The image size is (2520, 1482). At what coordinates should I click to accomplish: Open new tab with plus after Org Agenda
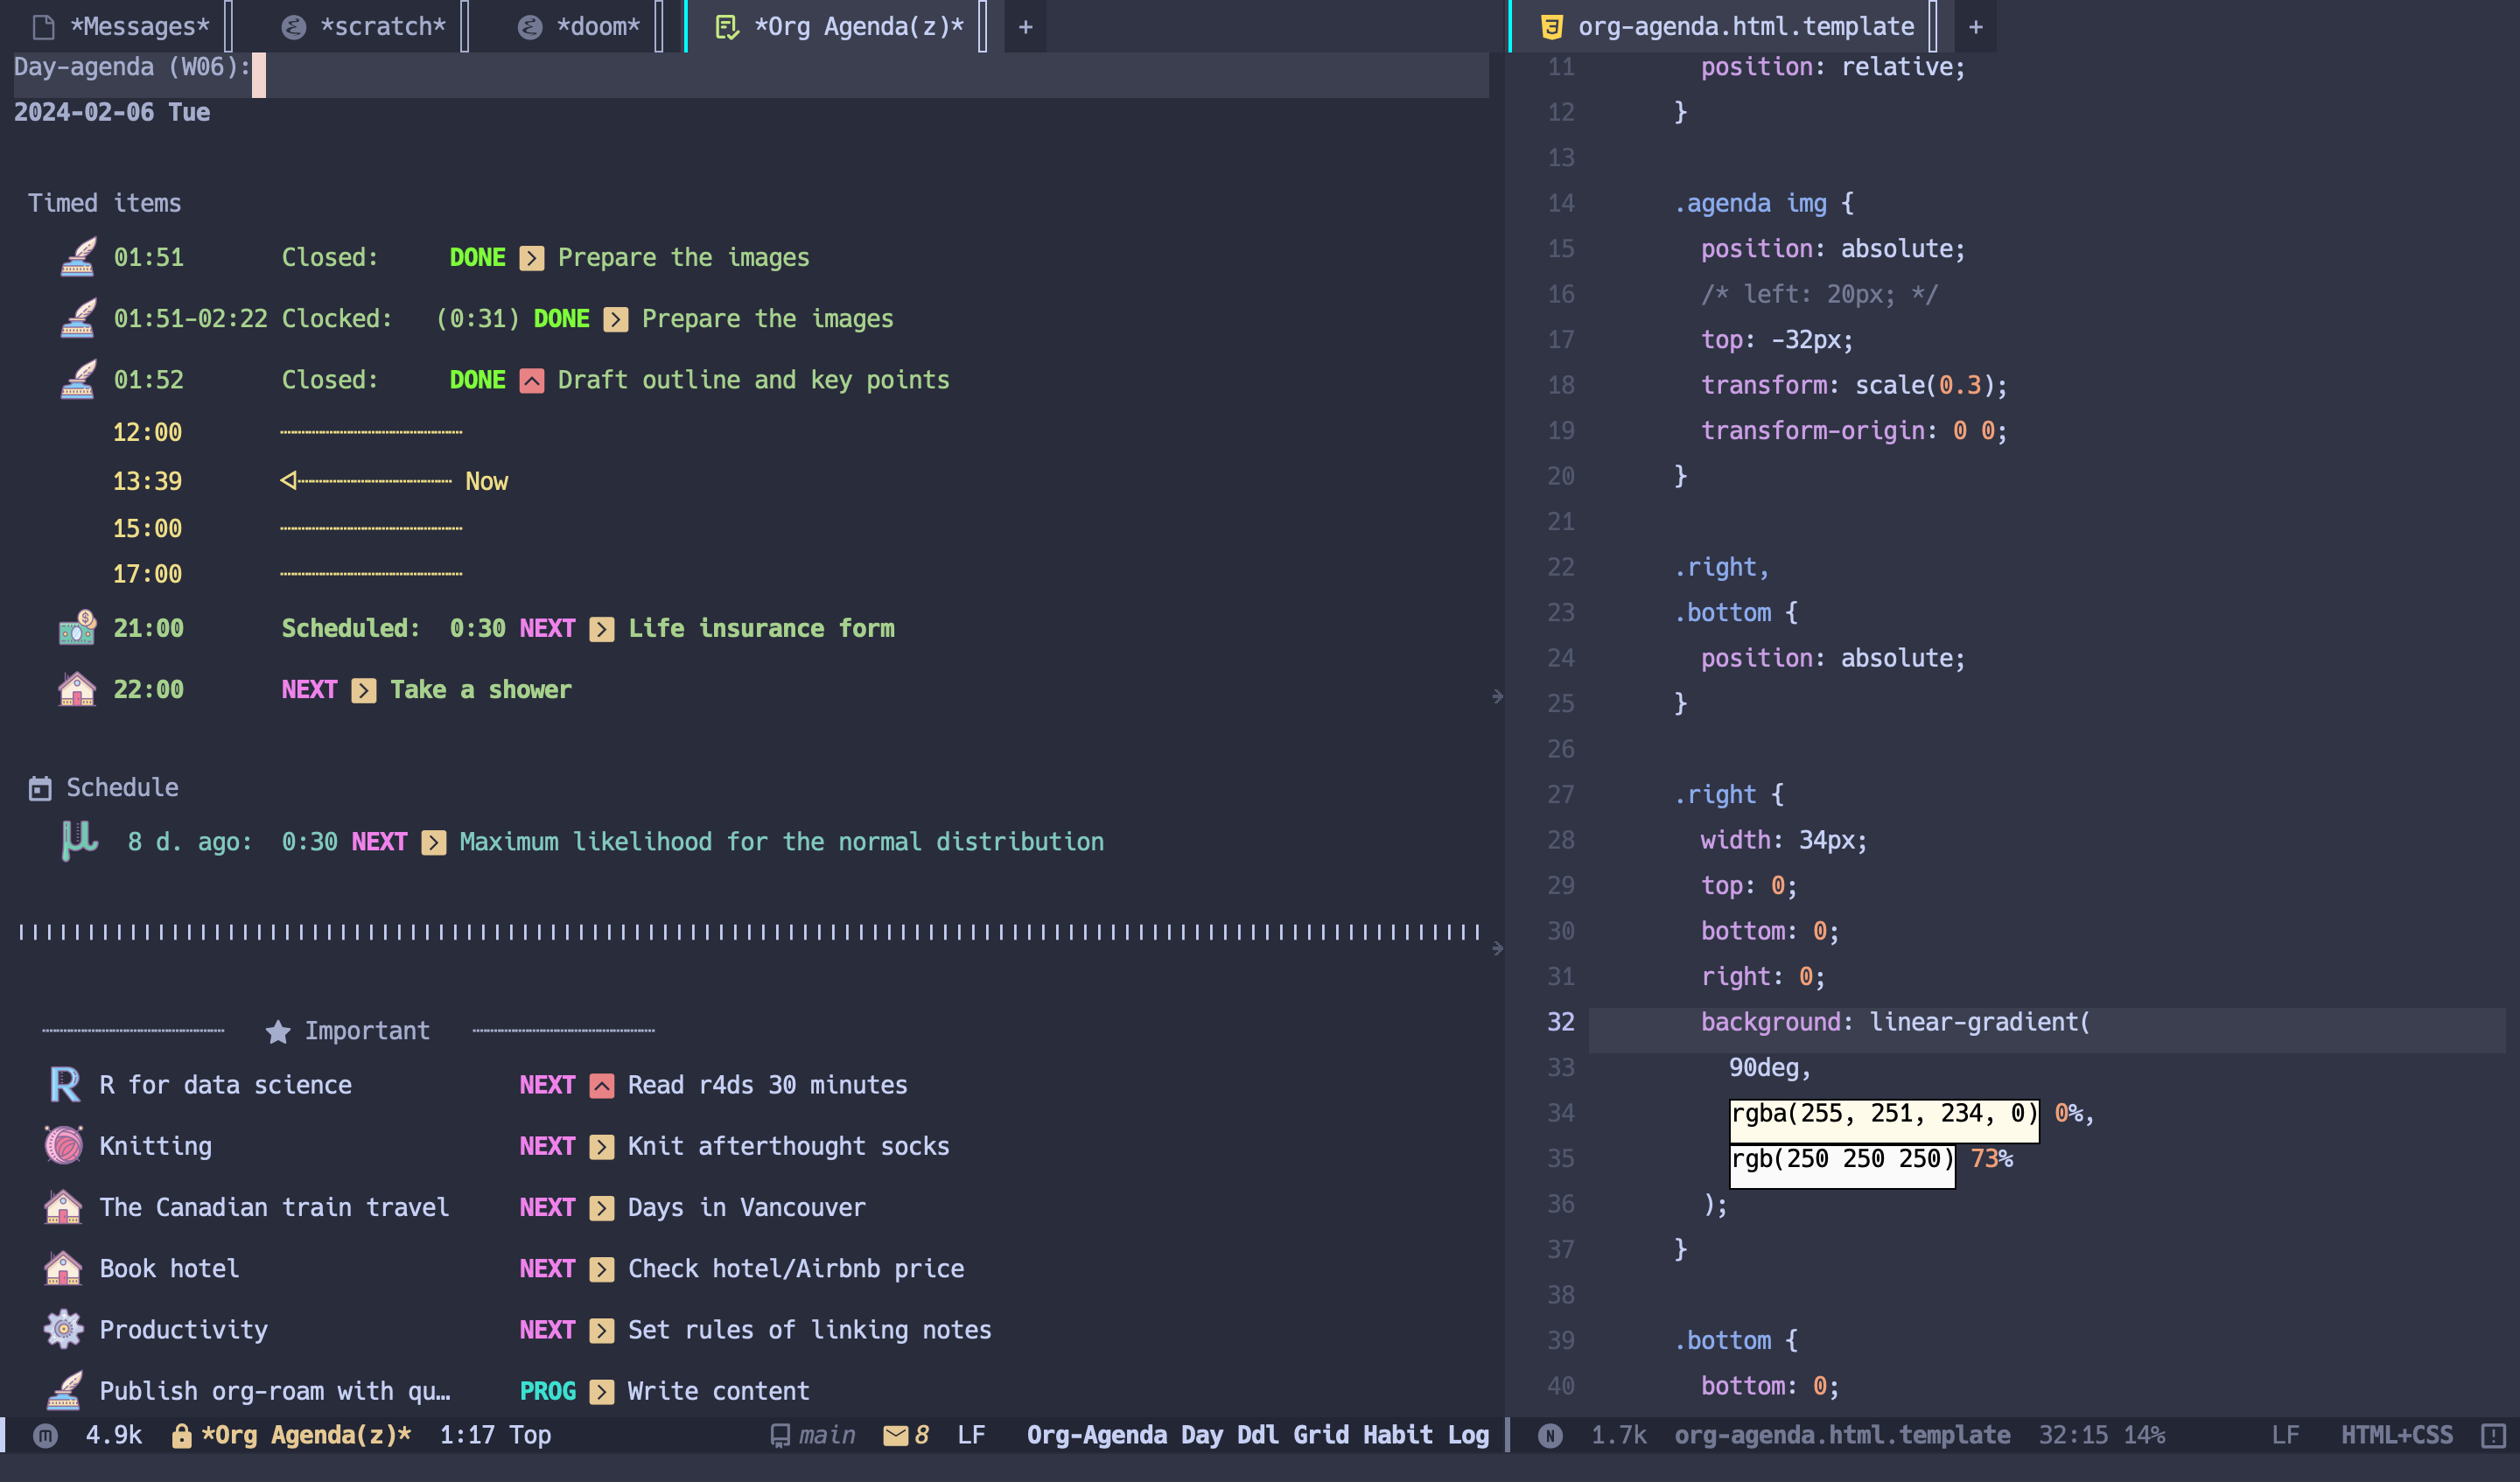coord(1025,27)
